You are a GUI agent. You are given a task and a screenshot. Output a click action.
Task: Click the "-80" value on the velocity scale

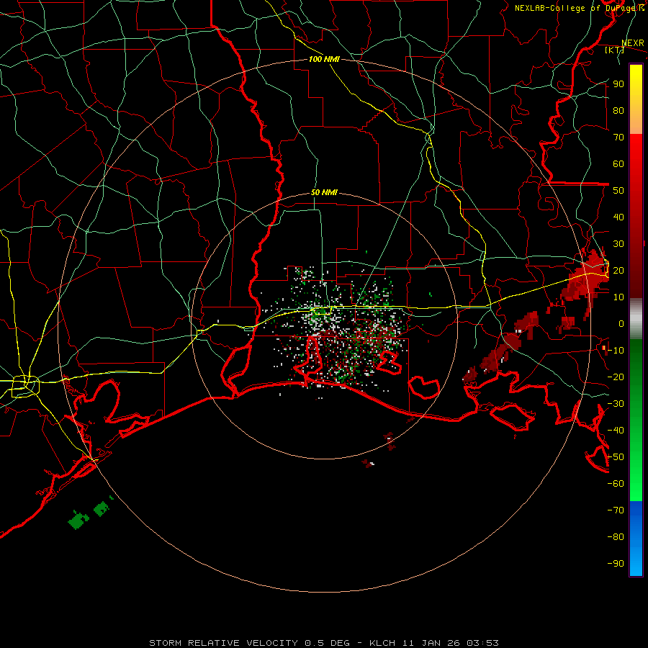tap(616, 537)
